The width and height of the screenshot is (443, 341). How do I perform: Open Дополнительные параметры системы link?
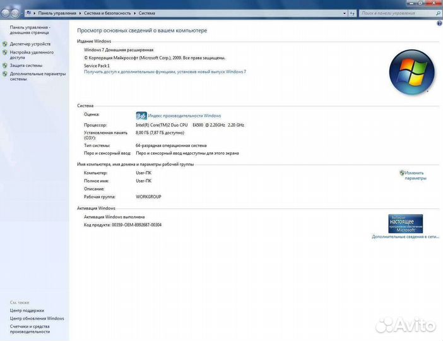tap(38, 76)
